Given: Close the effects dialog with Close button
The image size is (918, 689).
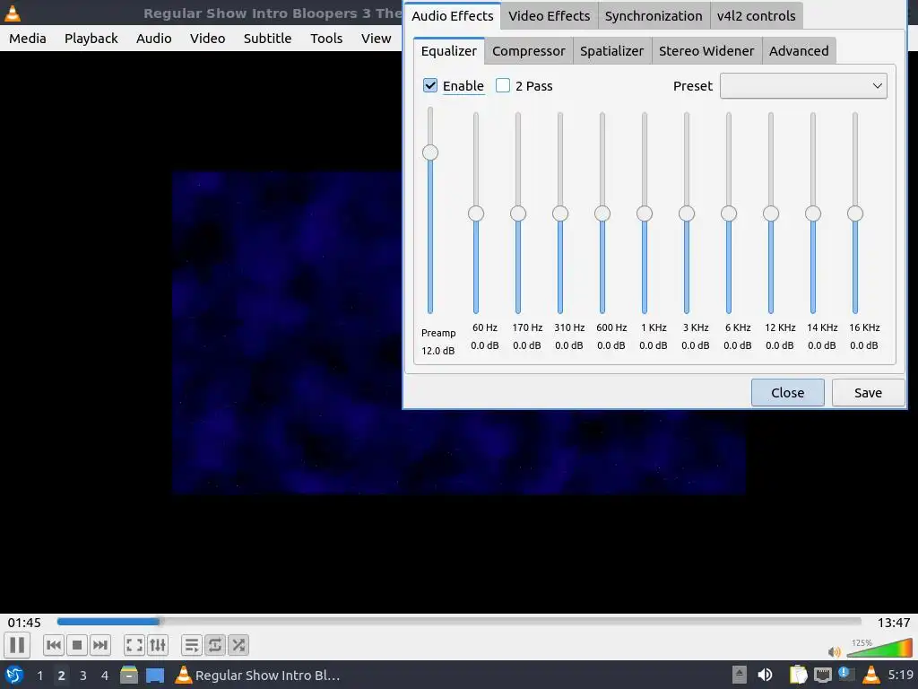Looking at the screenshot, I should click(x=787, y=393).
